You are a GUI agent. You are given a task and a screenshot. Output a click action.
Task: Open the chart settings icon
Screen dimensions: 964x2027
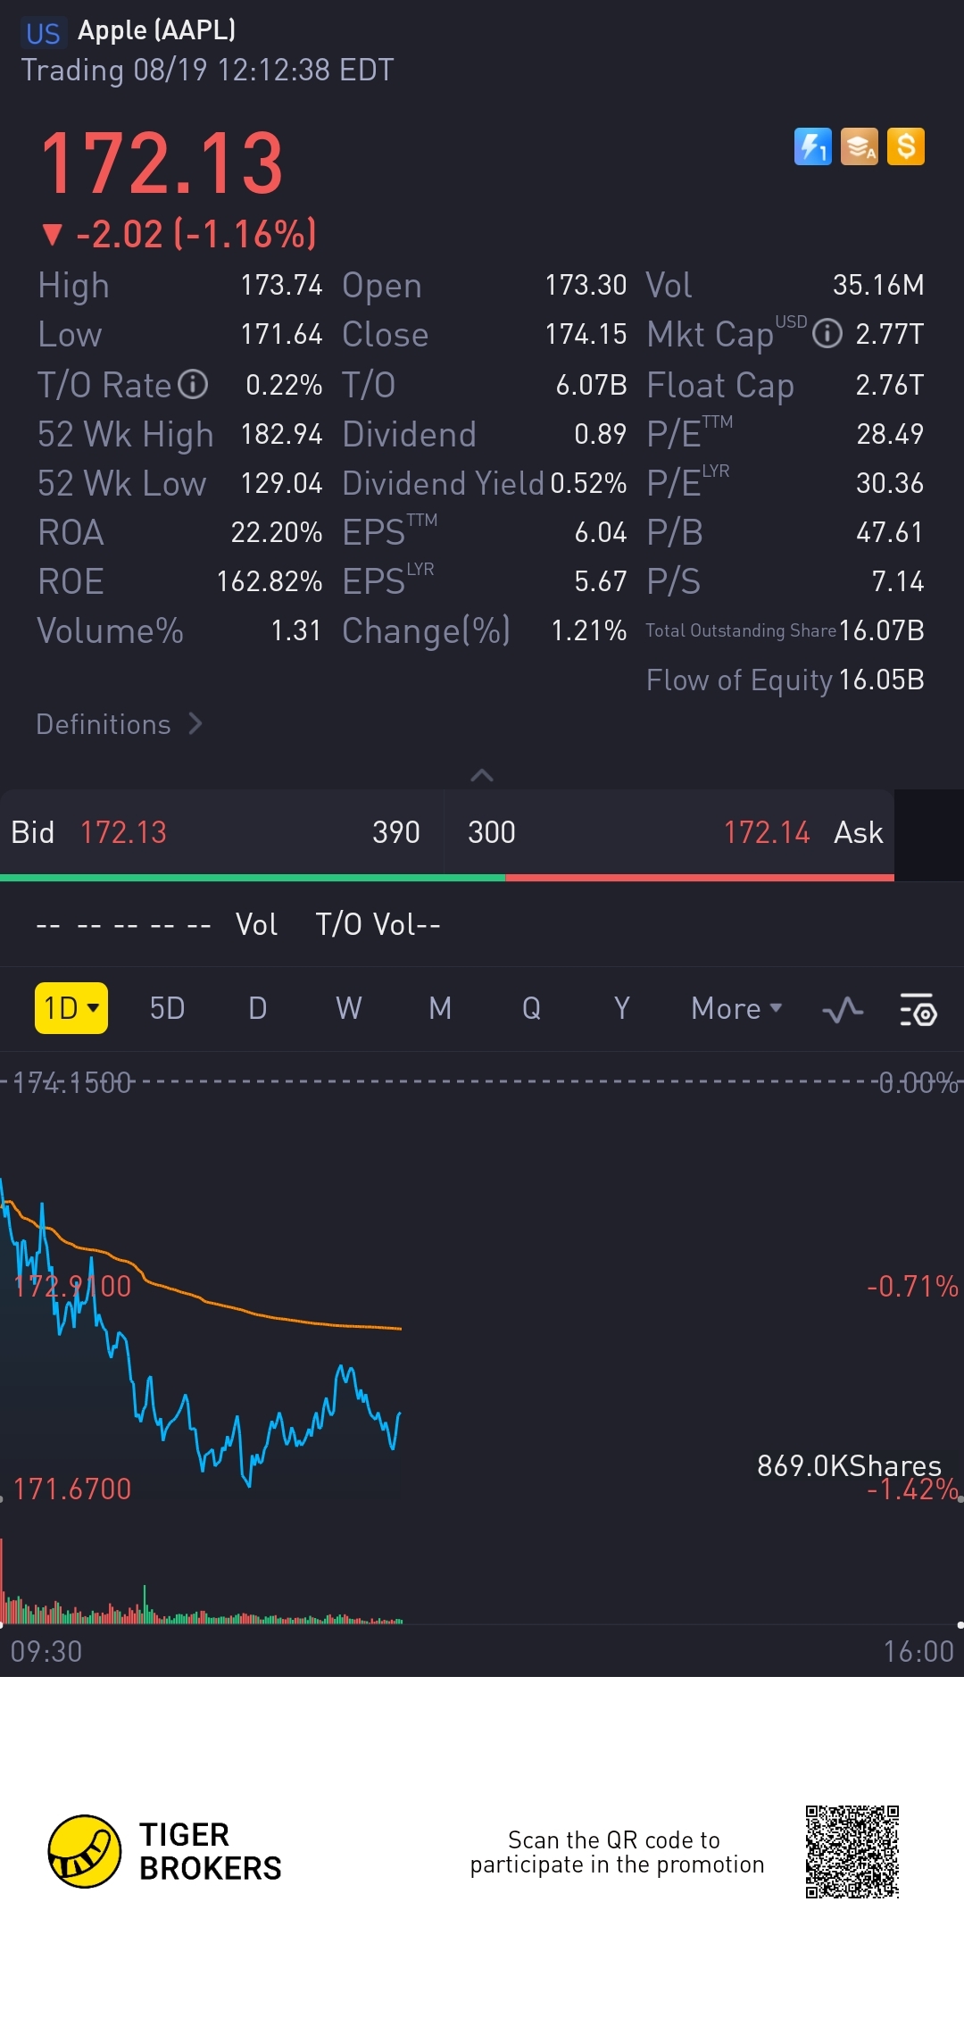tap(918, 1010)
